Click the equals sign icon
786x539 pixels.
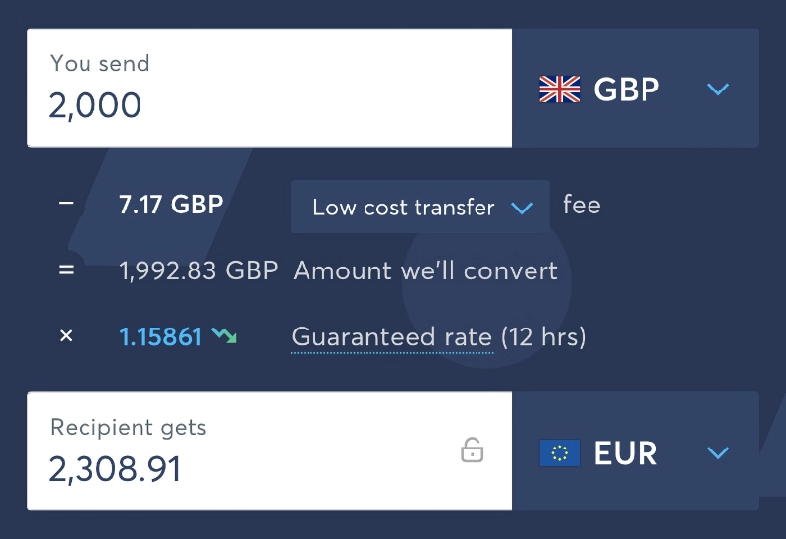pyautogui.click(x=66, y=270)
